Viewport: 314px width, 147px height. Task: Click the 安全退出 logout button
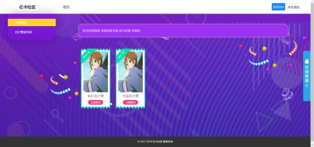[x=293, y=7]
